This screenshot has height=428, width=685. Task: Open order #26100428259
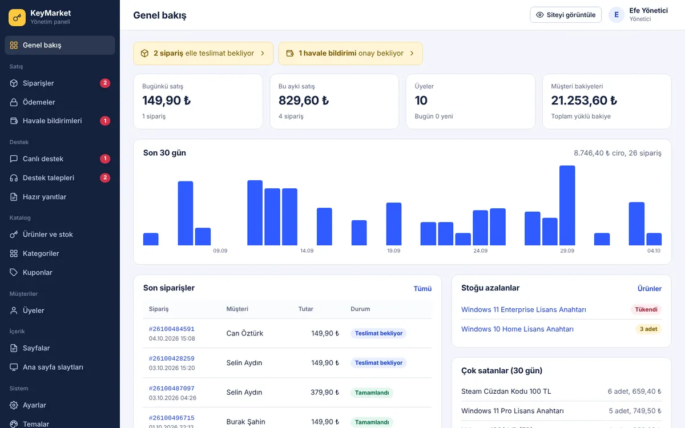pos(172,359)
